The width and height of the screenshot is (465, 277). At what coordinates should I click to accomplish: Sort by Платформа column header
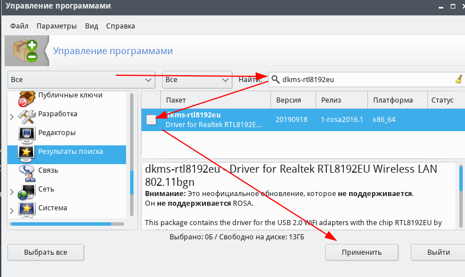[398, 100]
